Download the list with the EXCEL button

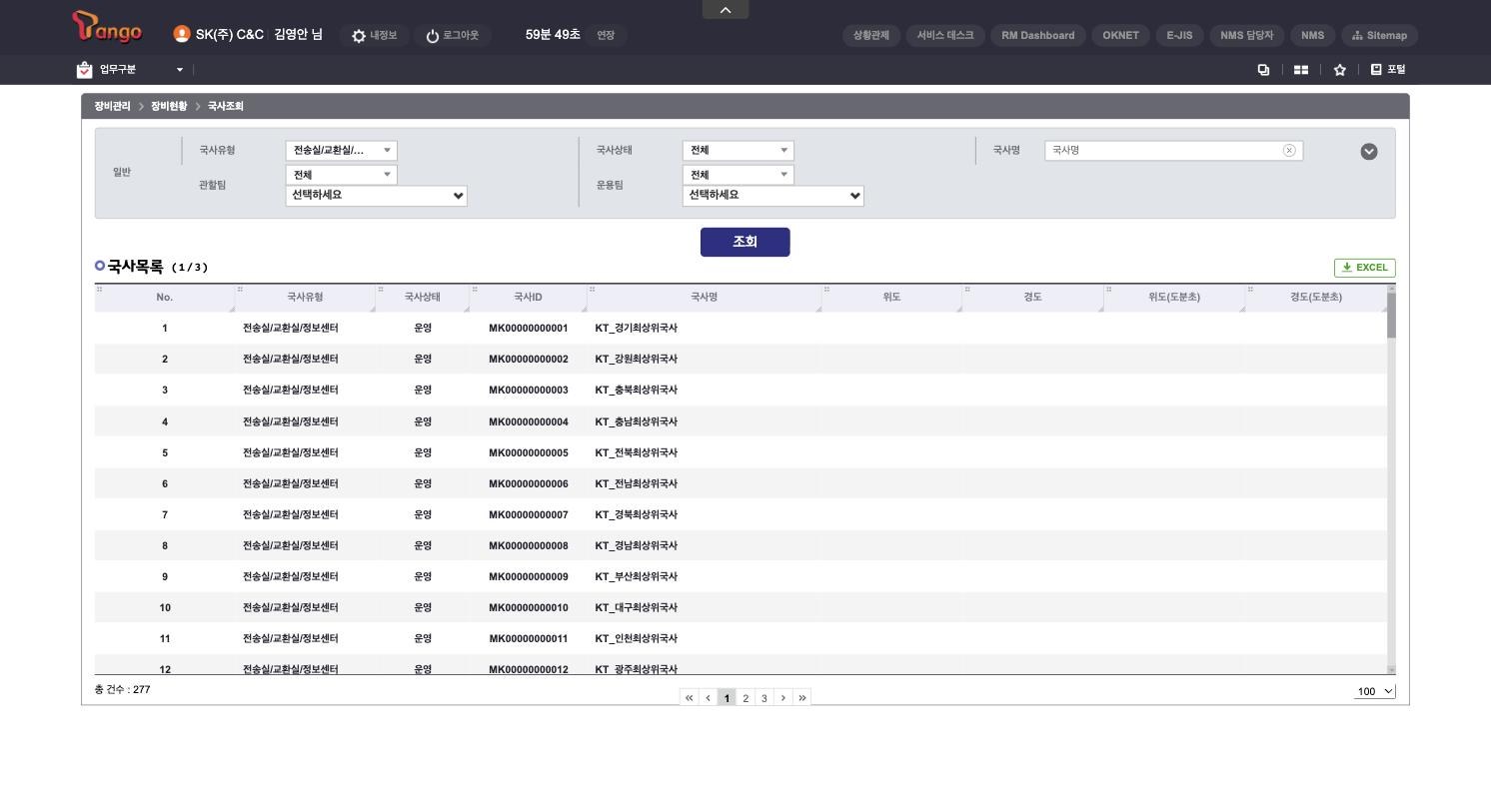[1365, 268]
